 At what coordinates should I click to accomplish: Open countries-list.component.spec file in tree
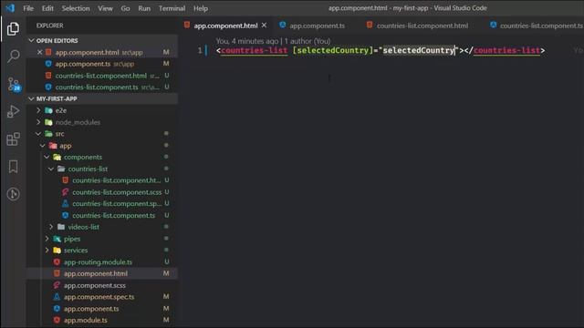click(102, 204)
